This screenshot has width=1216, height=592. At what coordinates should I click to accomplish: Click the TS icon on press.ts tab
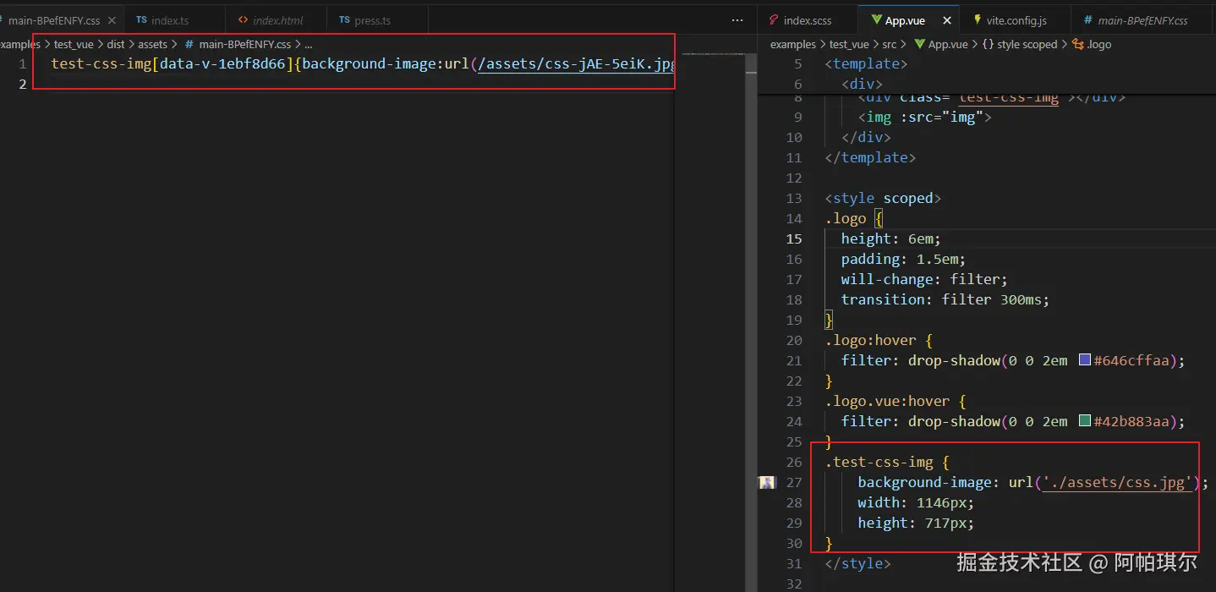tap(345, 20)
